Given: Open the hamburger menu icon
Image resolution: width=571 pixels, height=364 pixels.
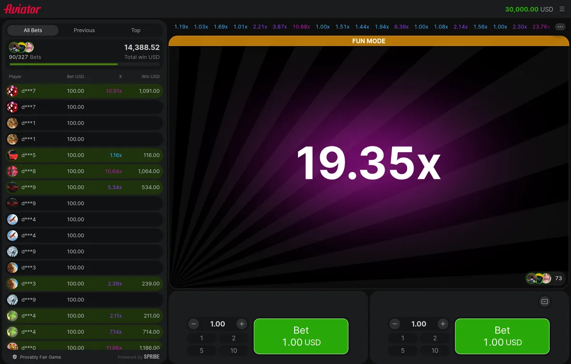Looking at the screenshot, I should (x=562, y=9).
